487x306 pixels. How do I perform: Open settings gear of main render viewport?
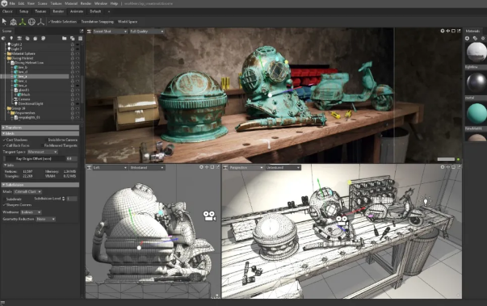[443, 31]
